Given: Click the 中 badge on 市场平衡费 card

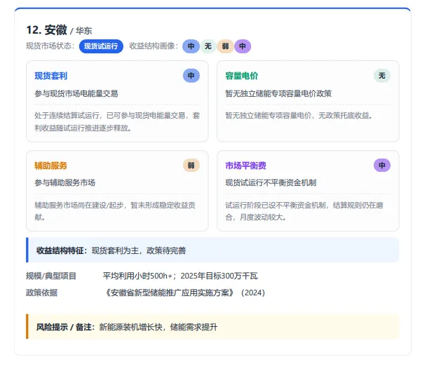Looking at the screenshot, I should click(x=382, y=165).
